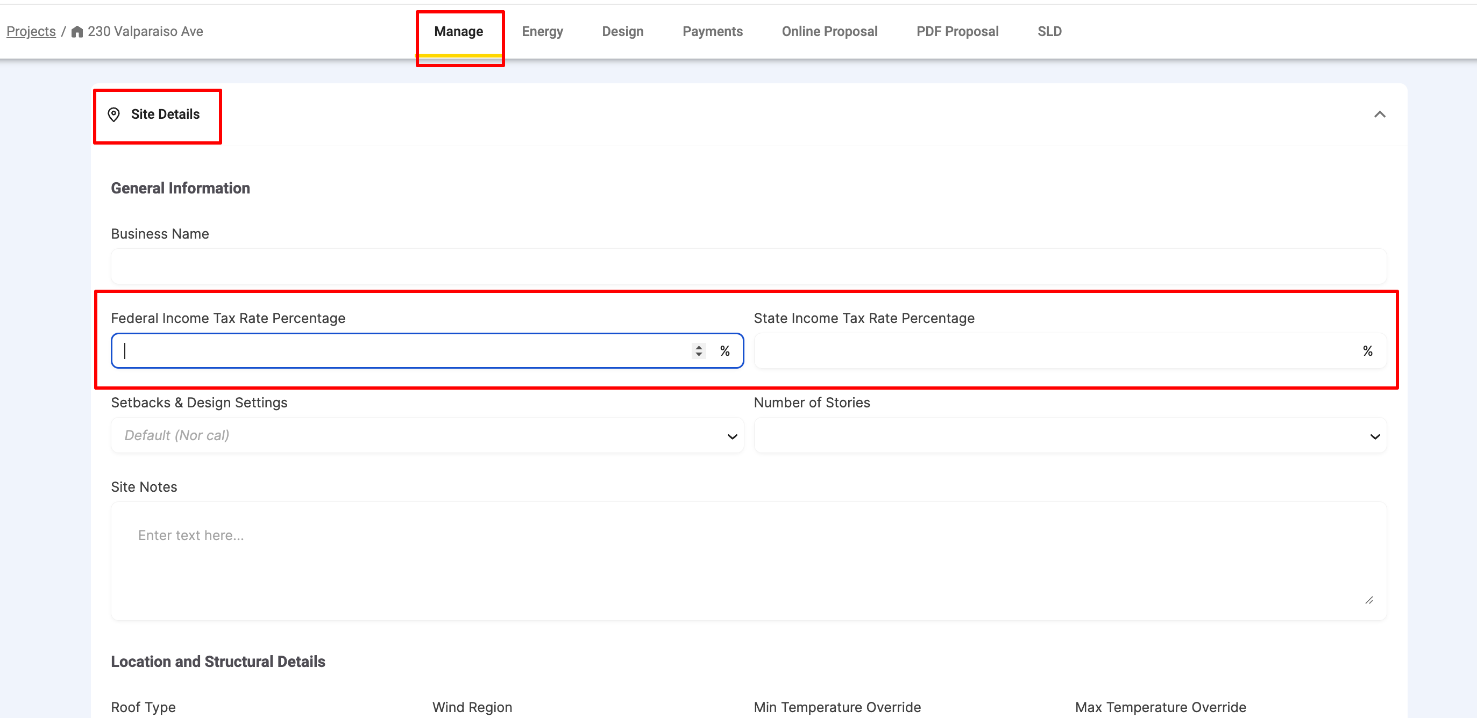Click the home icon beside 230 Valparaiso Ave
Viewport: 1477px width, 718px height.
coord(77,32)
